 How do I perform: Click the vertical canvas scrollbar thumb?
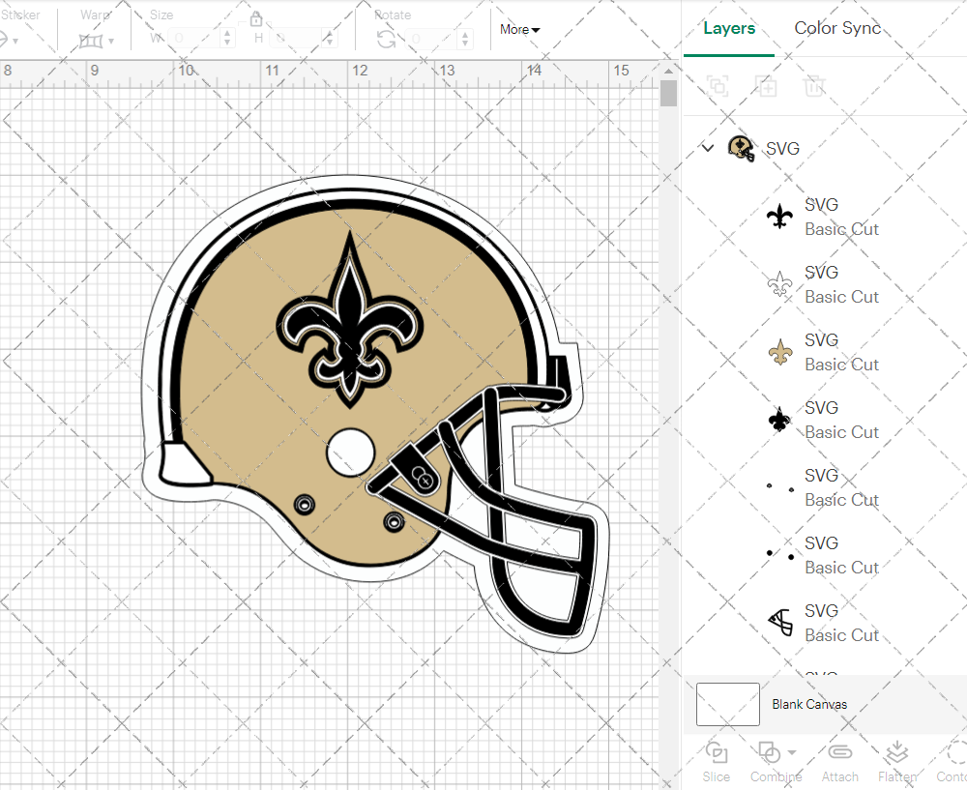click(668, 93)
